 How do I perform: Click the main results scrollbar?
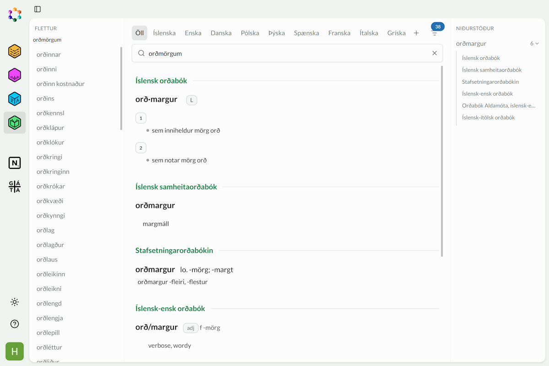(441, 161)
